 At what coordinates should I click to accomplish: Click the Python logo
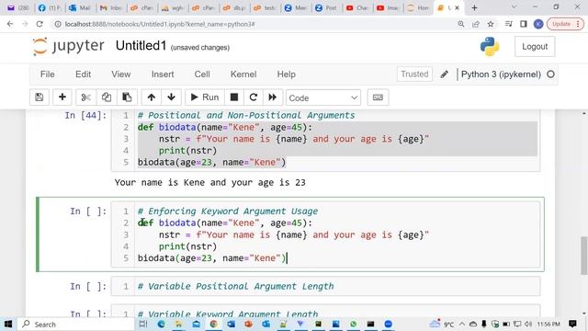coord(490,47)
